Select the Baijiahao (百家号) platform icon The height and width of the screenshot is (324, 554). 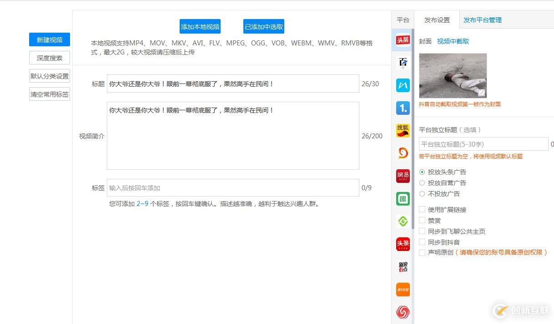403,63
